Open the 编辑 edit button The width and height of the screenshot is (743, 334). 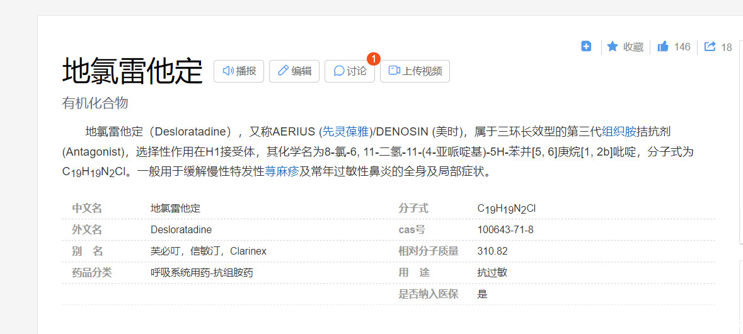click(x=294, y=71)
